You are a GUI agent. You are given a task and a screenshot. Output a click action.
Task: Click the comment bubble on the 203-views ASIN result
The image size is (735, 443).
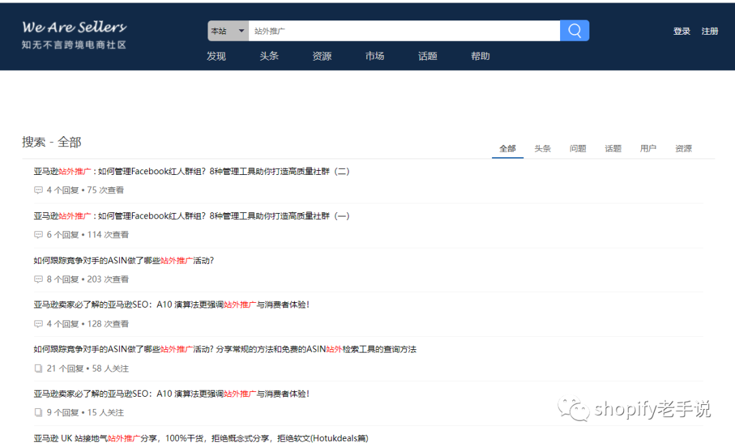38,279
